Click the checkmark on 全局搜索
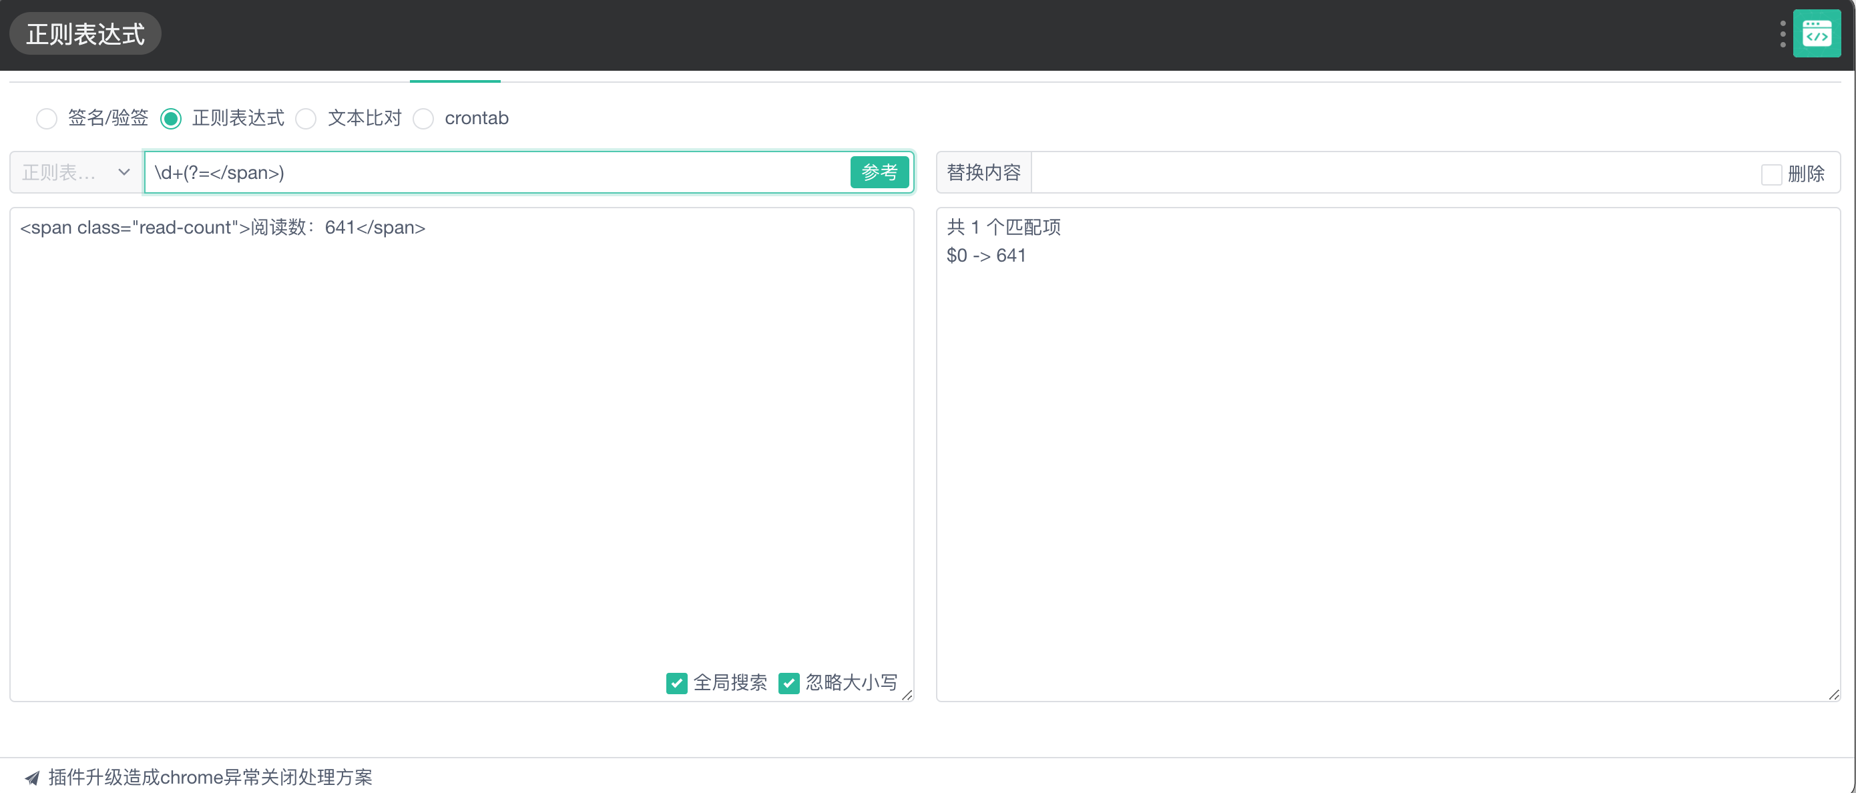Screen dimensions: 1856x793 click(676, 682)
